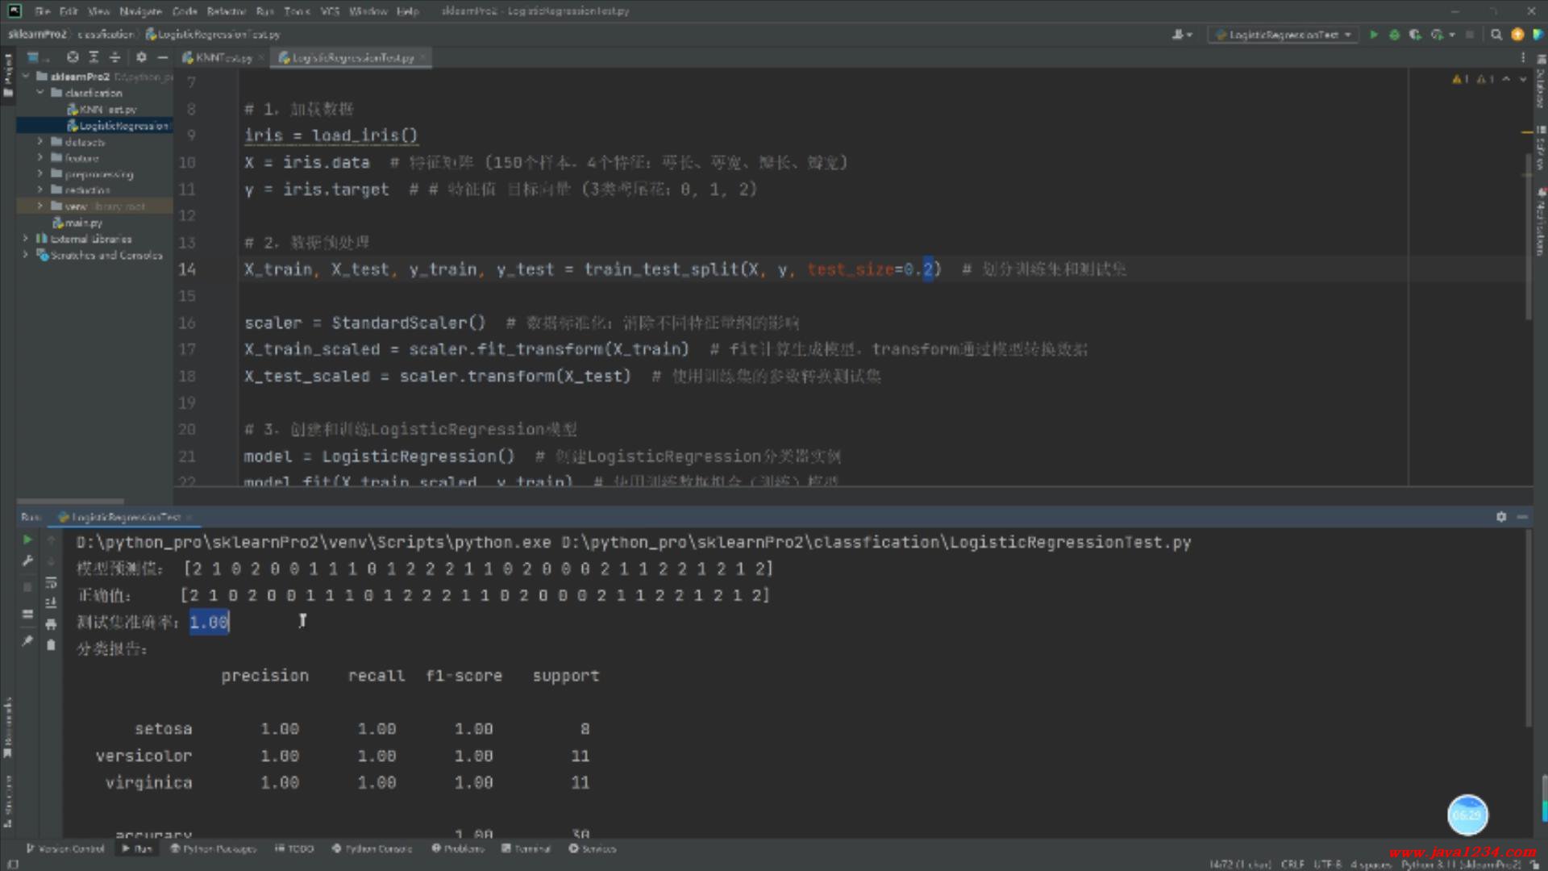Toggle soft-wrap in Run console

[x=51, y=581]
